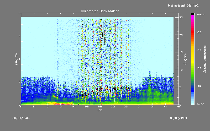
Task: Click the "4:" tick on the time axis
Action: click(x=165, y=107)
